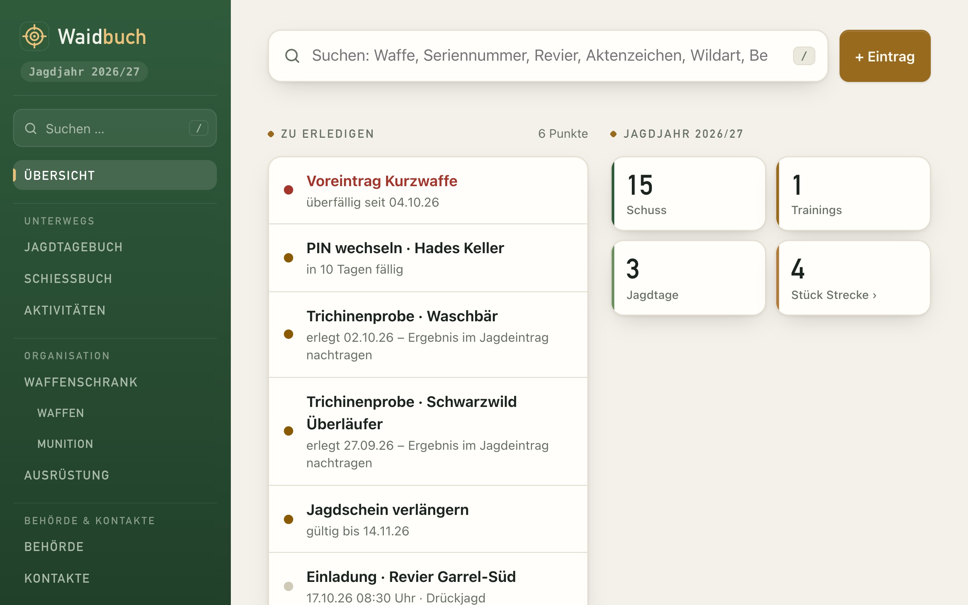Screen dimensions: 968x605
Task: Open the 3 Jagdtage stat card
Action: [688, 278]
